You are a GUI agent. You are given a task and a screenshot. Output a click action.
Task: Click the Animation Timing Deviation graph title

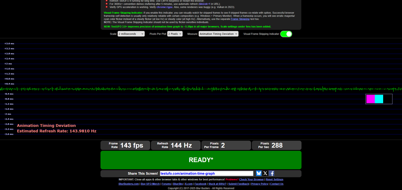point(46,126)
